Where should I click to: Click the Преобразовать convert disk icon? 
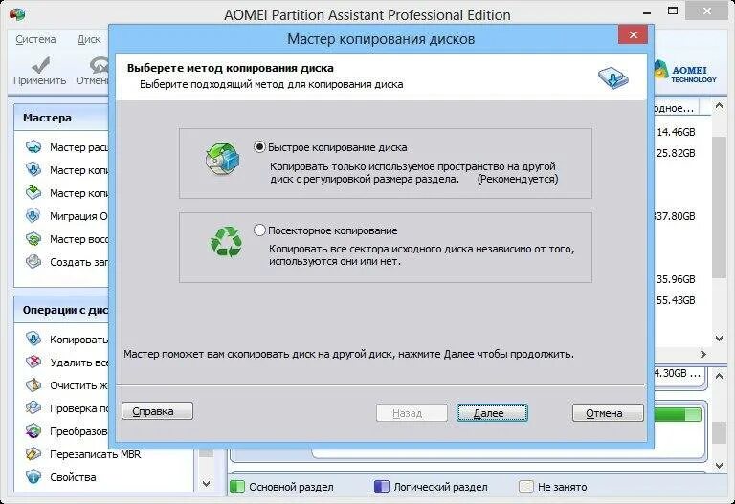tap(33, 431)
